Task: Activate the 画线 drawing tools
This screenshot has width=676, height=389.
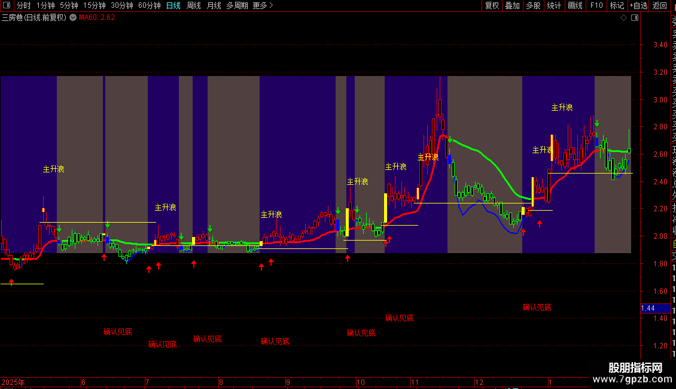Action: coord(575,5)
